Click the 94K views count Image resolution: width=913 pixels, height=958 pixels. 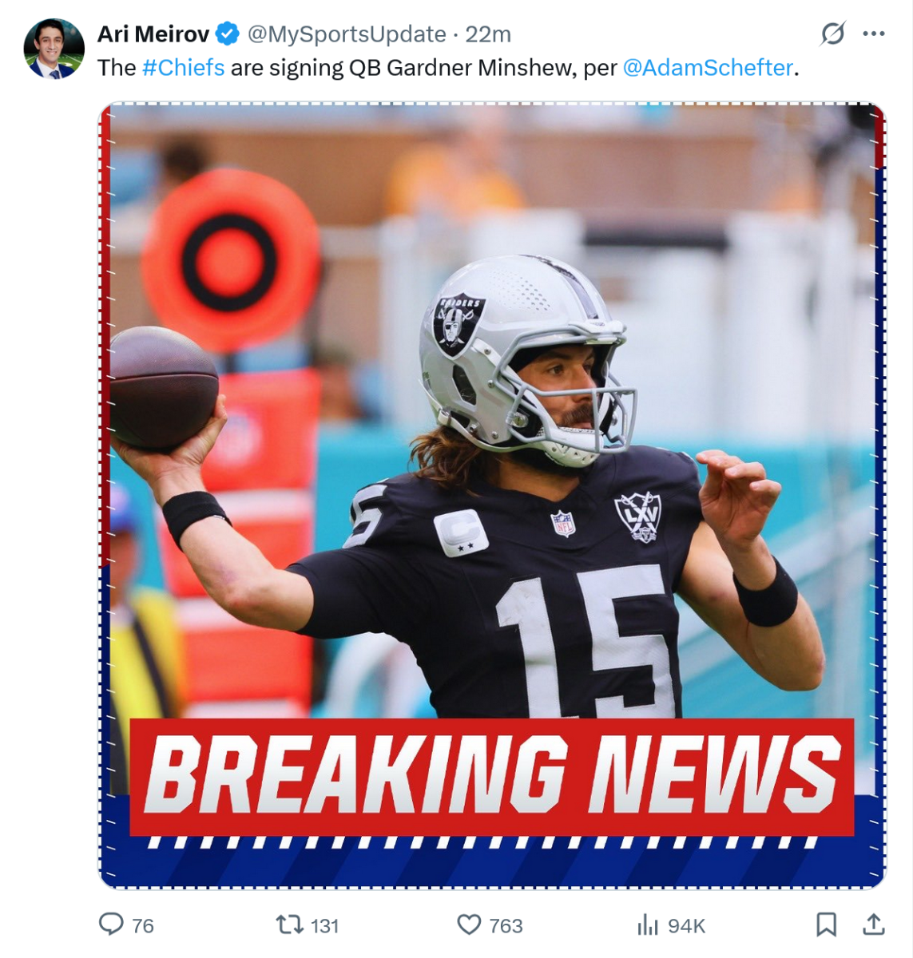tap(687, 926)
